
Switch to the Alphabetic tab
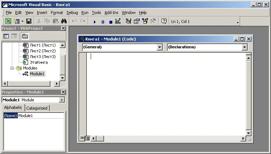coord(13,107)
